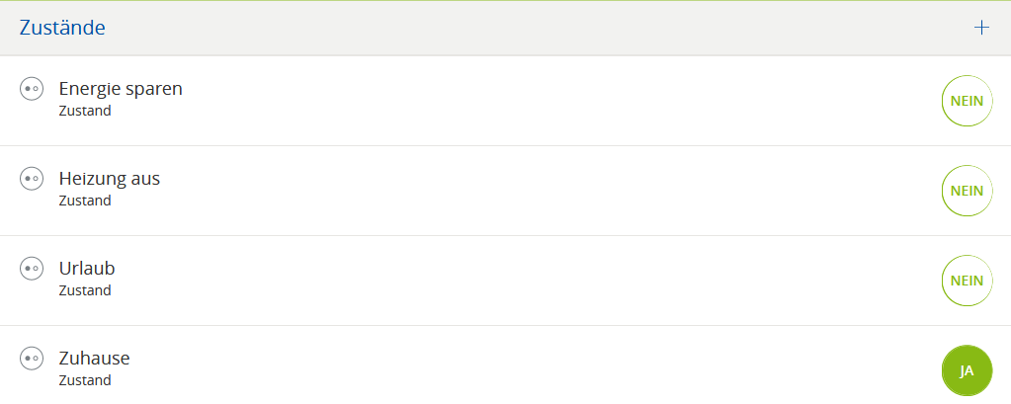Click the Zustand subtitle under Zuhause
Image resolution: width=1011 pixels, height=404 pixels.
(x=85, y=380)
